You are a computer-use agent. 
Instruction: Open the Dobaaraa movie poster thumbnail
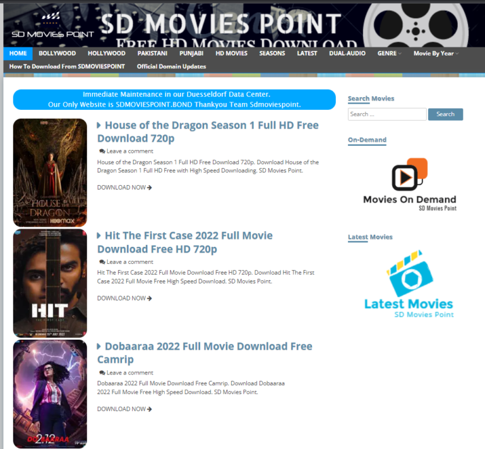(50, 394)
